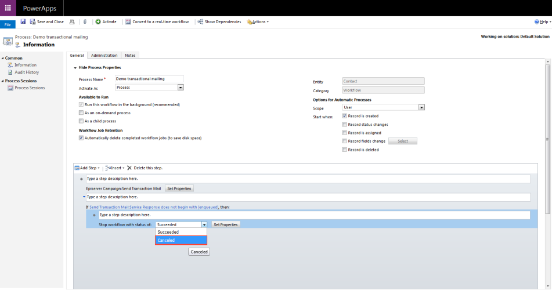Viewport: 552px width, 290px height.
Task: Click the paperclip attachment icon
Action: pos(85,22)
